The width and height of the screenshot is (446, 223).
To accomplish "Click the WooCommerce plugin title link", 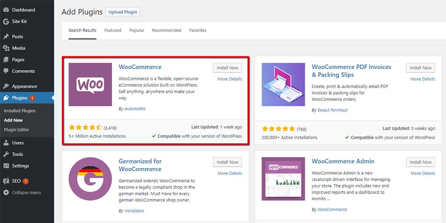I will [x=140, y=67].
